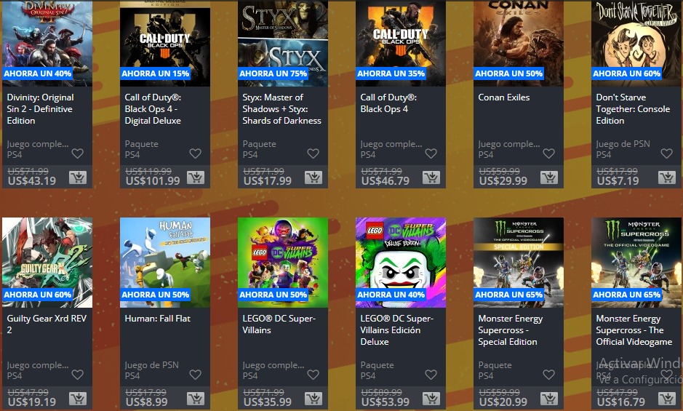Open Styx: Master of Shadows title link

point(281,109)
